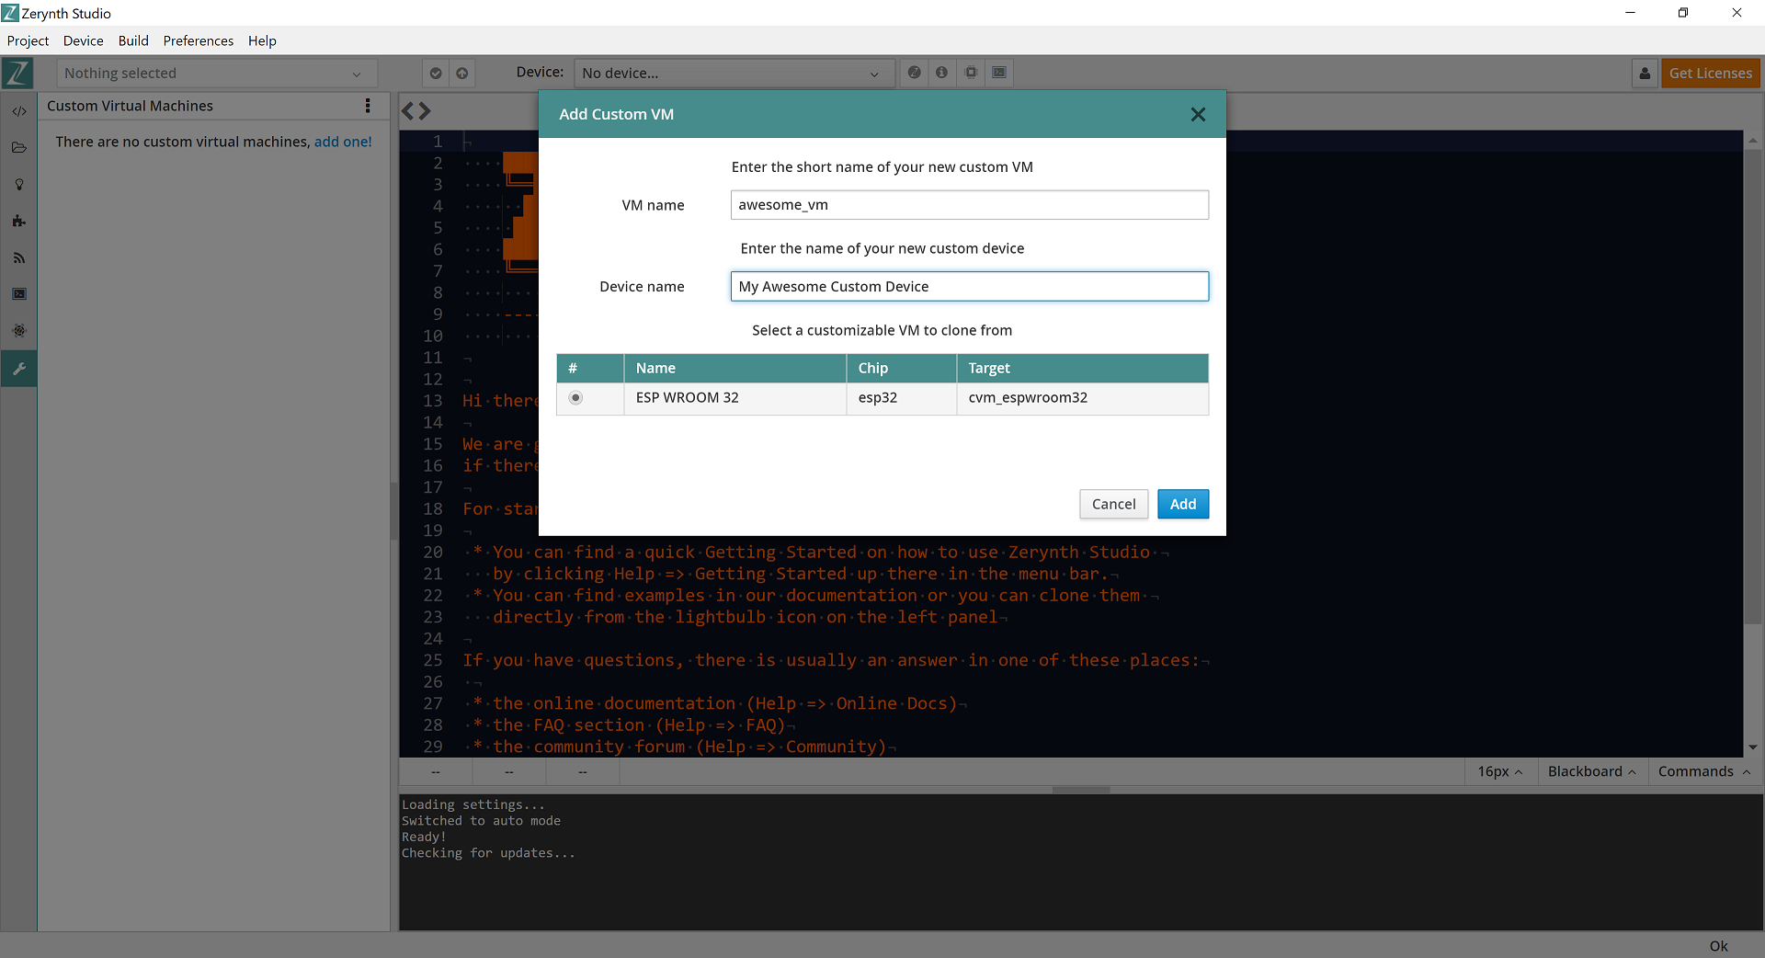
Task: Click the Chip column header
Action: [x=901, y=368]
